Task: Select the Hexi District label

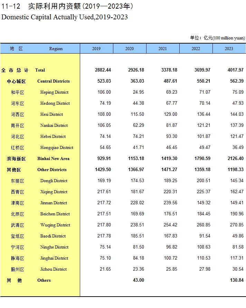Action: tap(51, 114)
